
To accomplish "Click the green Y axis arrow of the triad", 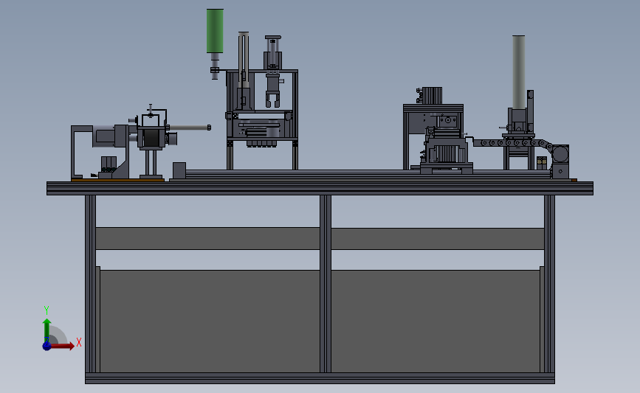I will [47, 330].
